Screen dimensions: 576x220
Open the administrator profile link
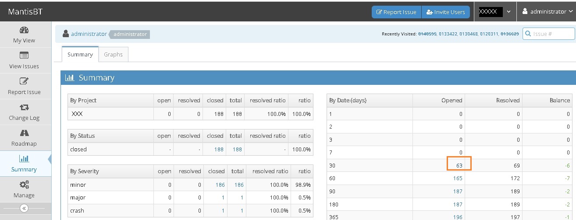[89, 34]
